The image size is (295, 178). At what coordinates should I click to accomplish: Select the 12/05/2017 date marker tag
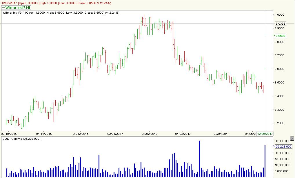tap(265, 134)
